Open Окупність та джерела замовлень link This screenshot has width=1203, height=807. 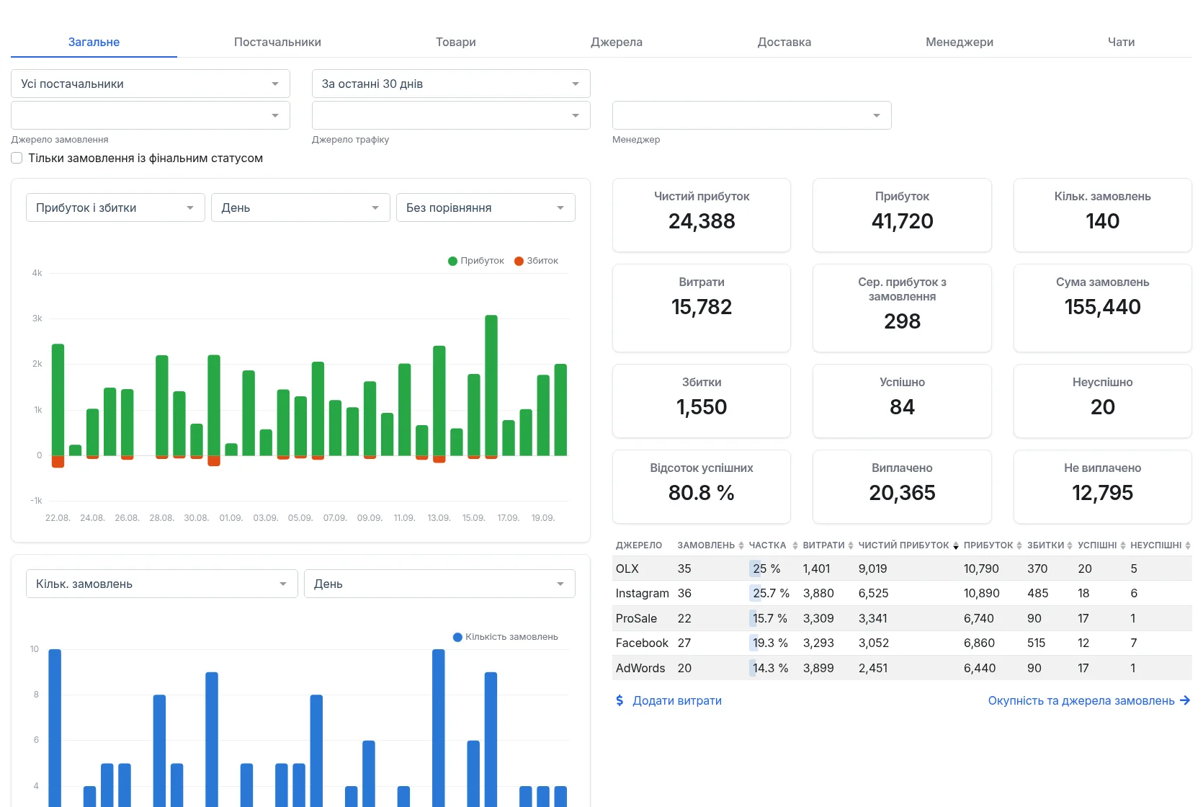point(1081,700)
